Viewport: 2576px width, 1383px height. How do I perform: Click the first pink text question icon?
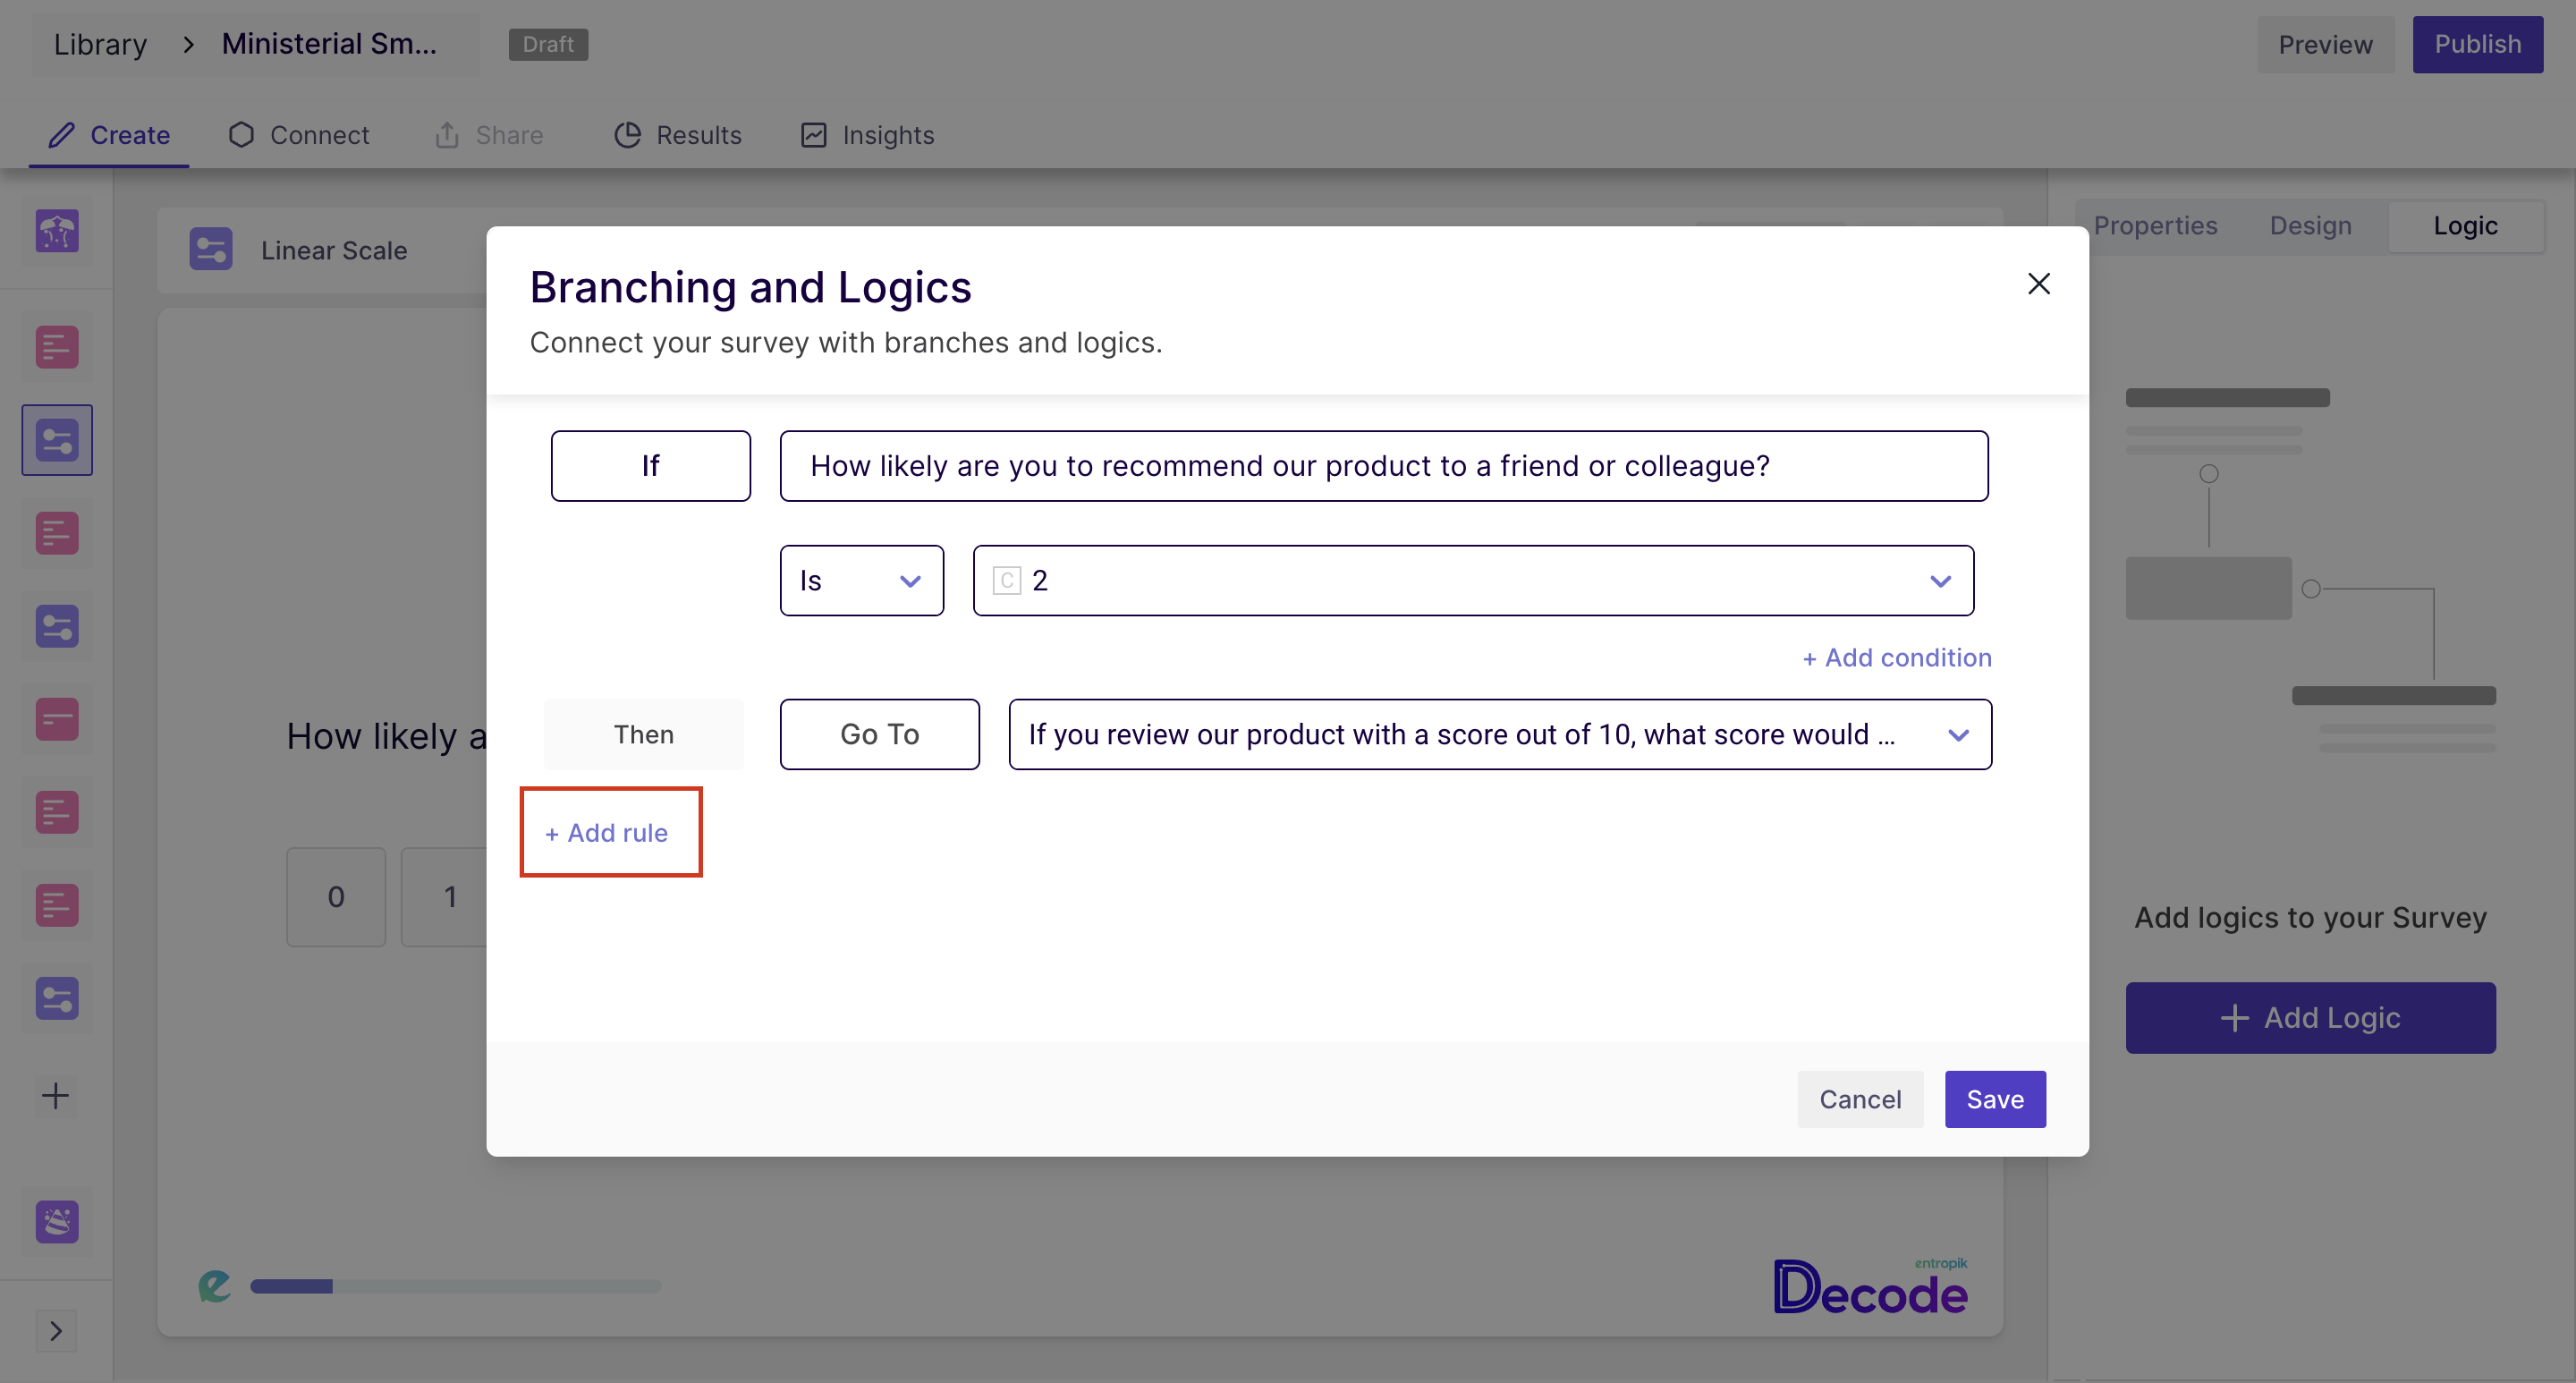57,347
